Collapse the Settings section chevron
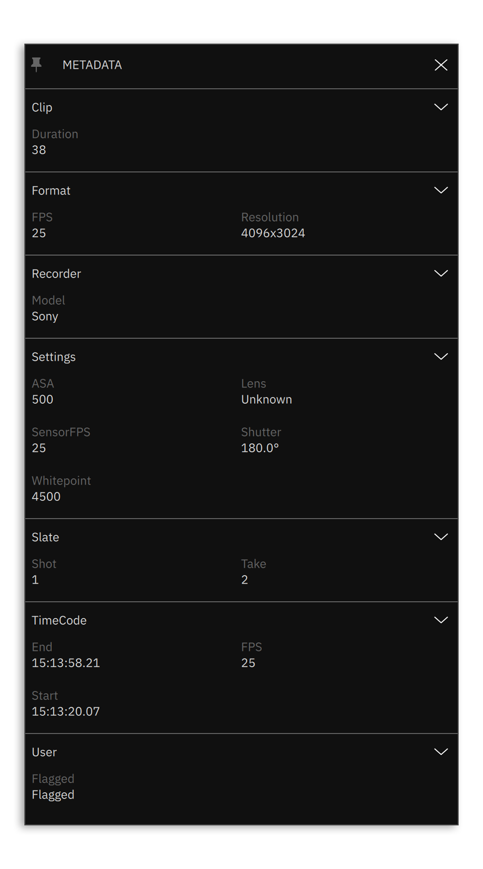Image resolution: width=483 pixels, height=869 pixels. [441, 357]
